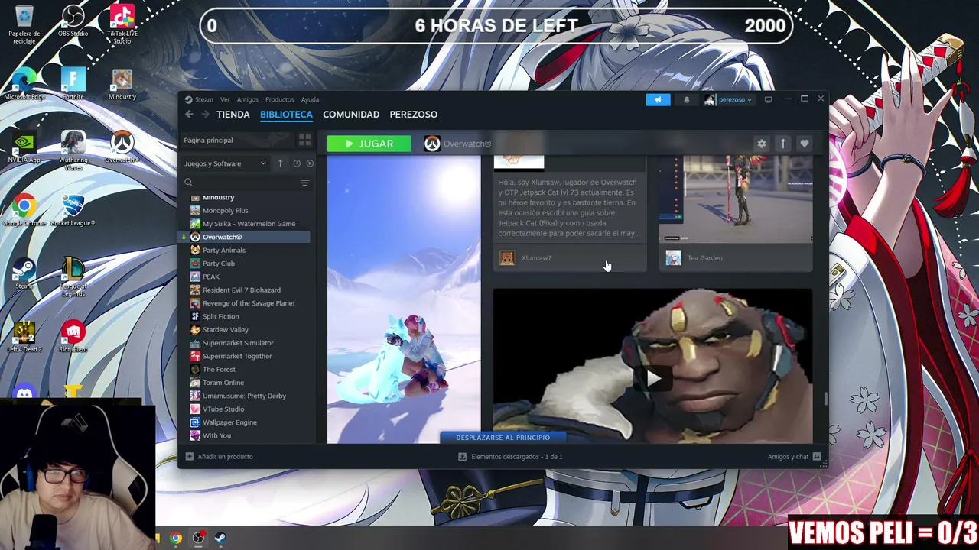The image size is (979, 550).
Task: Open TikTok LIVE Studio desktop shortcut
Action: [122, 24]
